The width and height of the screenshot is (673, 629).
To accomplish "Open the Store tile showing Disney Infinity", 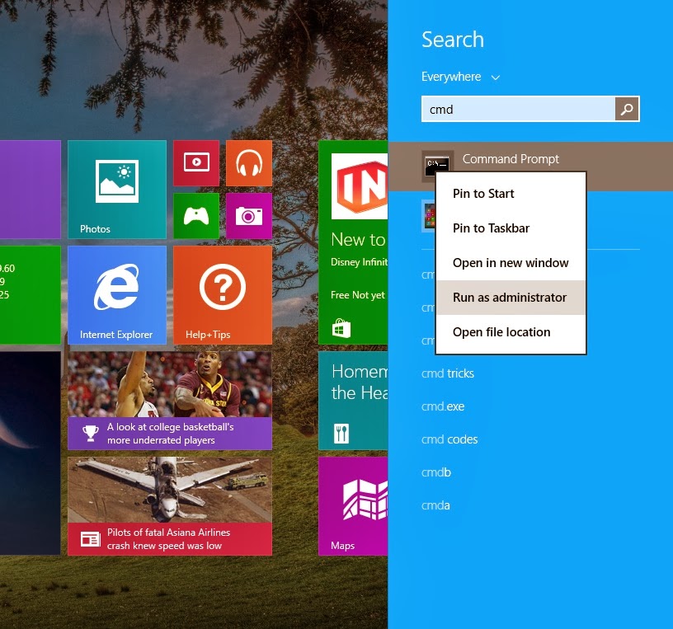I will click(x=353, y=242).
